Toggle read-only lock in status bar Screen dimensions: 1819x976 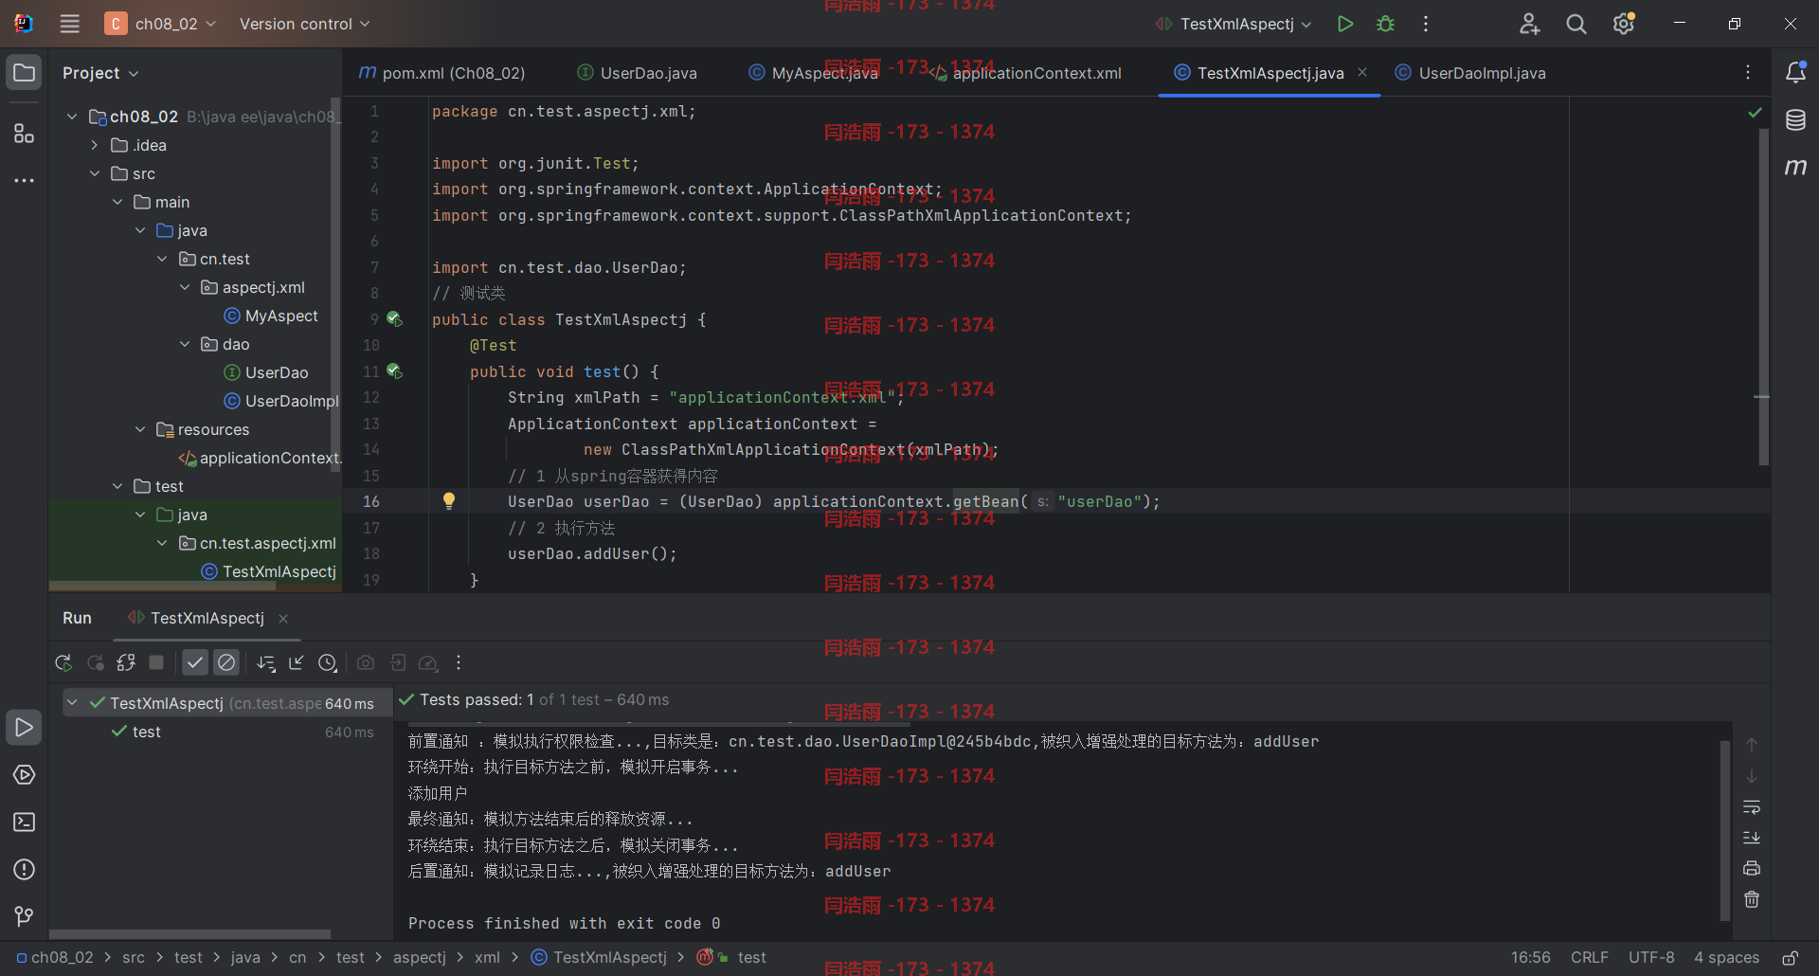[x=1791, y=958]
